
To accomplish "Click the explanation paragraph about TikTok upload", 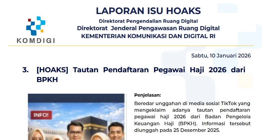I will tap(192, 117).
